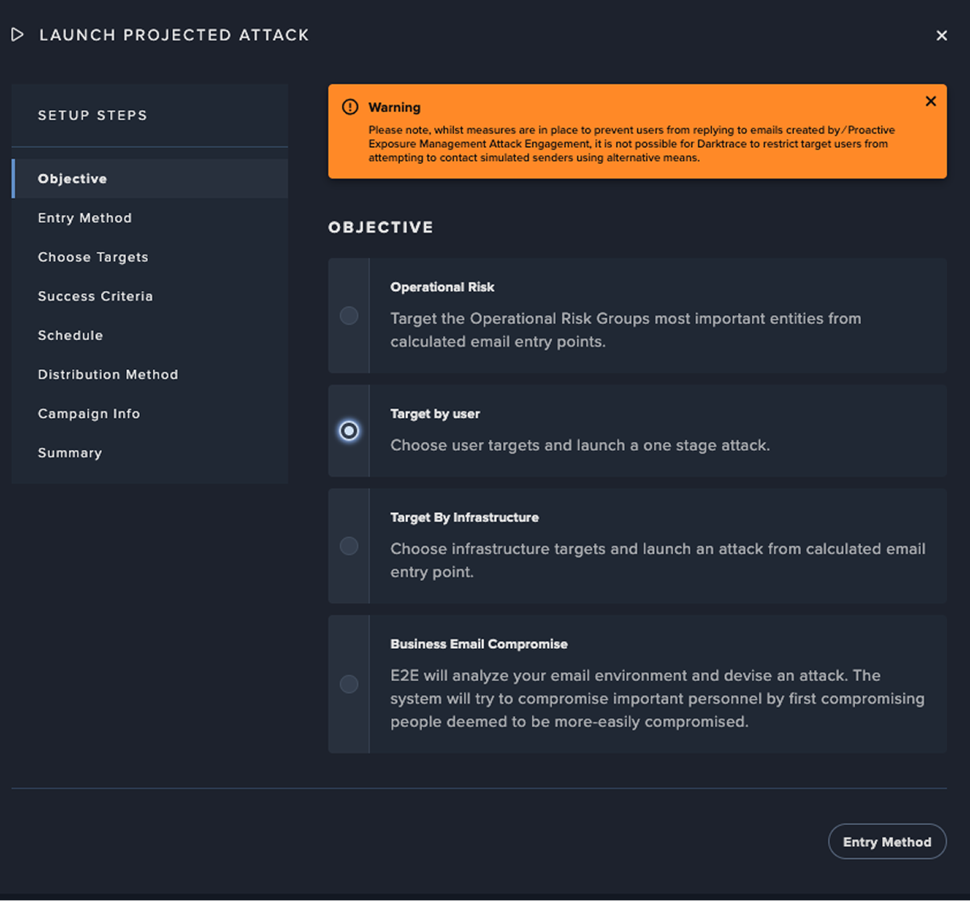Close the Launch Projected Attack dialog
This screenshot has width=970, height=901.
coord(942,36)
